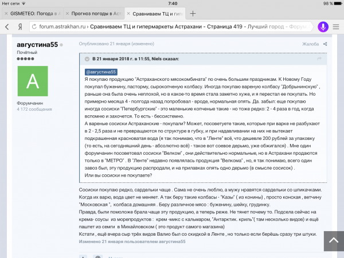Click the Форумчанин group label
This screenshot has height=258, width=344.
click(30, 103)
